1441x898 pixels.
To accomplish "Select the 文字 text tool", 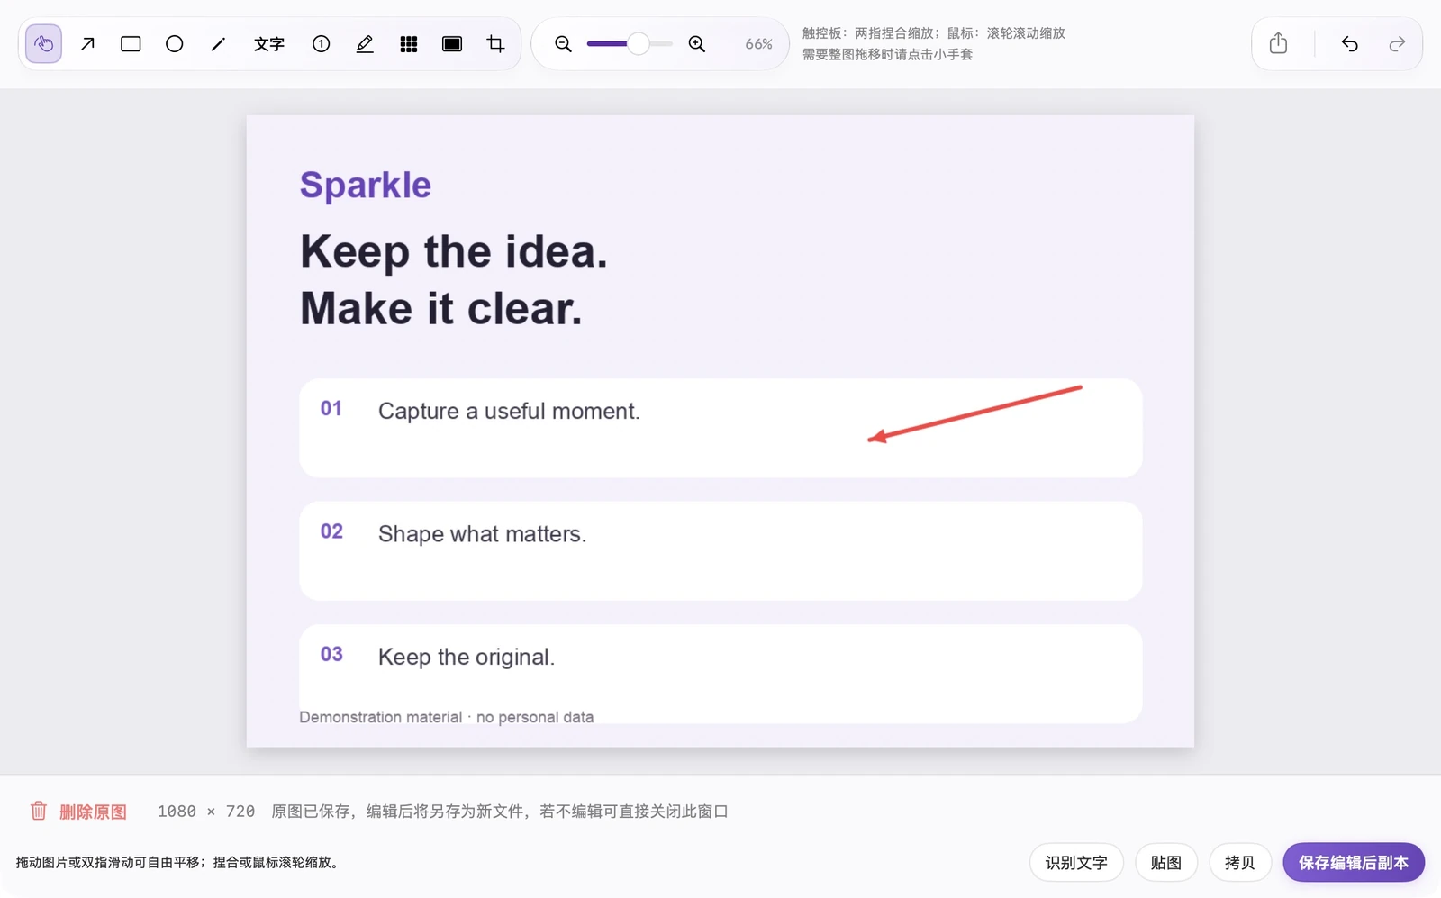I will pyautogui.click(x=269, y=44).
